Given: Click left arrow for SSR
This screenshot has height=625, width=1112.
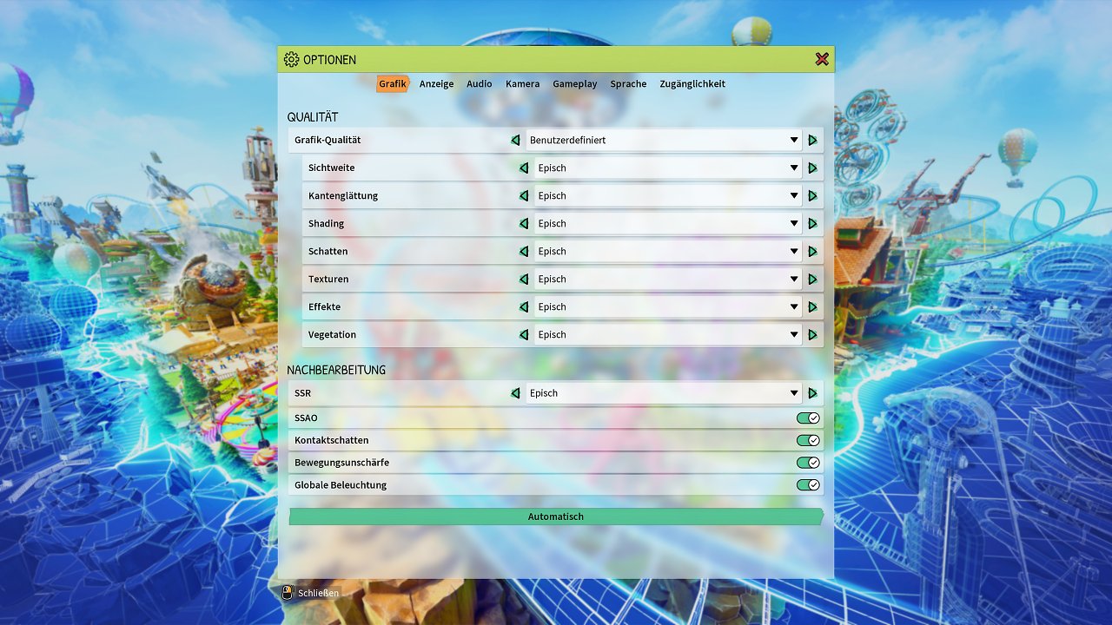Looking at the screenshot, I should pyautogui.click(x=515, y=392).
